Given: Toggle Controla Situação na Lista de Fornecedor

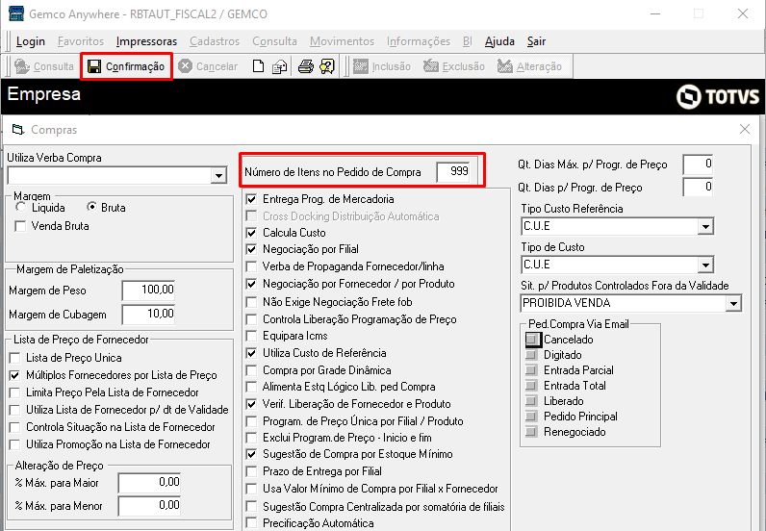Looking at the screenshot, I should tap(15, 427).
